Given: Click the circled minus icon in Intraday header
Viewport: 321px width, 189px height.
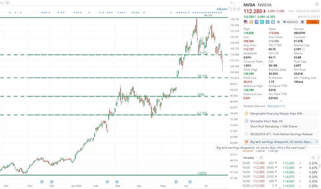Looking at the screenshot, I should [x=313, y=158].
